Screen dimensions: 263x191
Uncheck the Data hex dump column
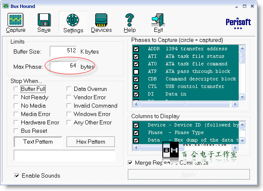(136, 140)
